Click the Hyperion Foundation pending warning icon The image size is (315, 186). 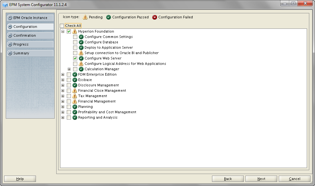point(75,31)
